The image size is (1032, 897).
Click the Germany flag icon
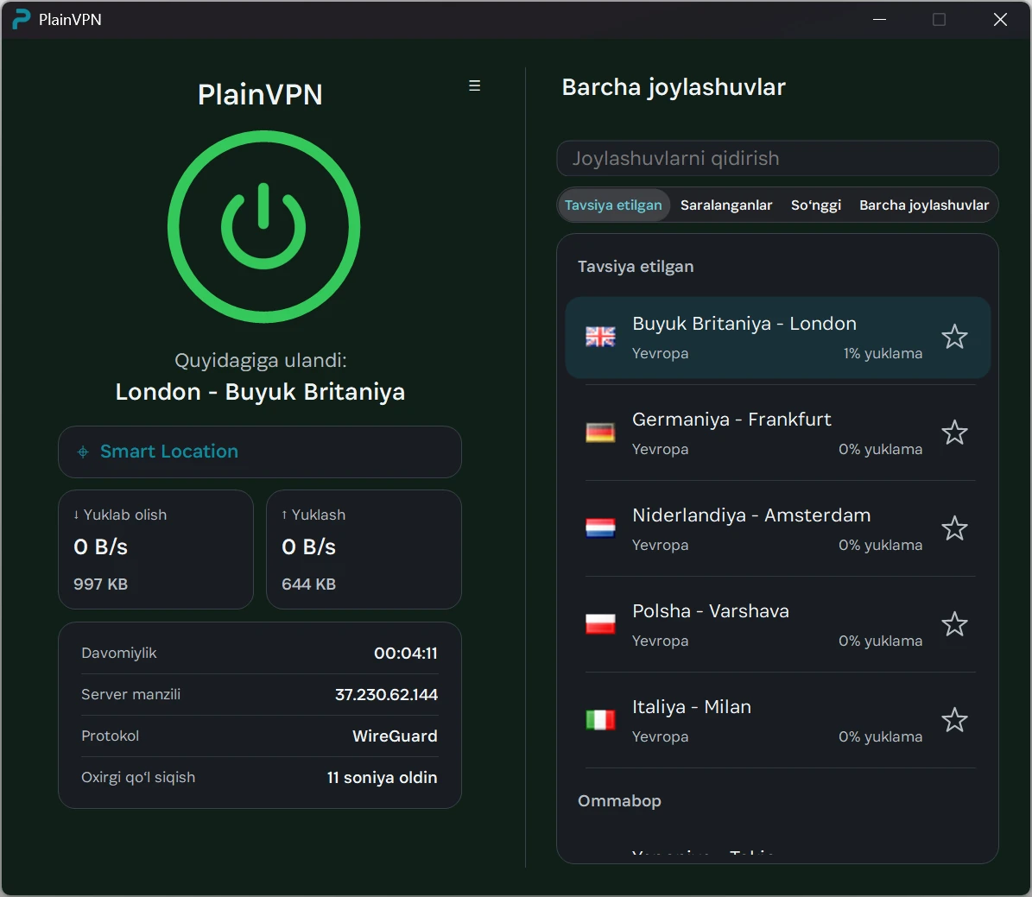(600, 433)
